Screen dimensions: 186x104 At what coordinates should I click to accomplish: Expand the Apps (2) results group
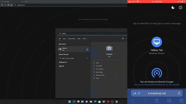click(x=62, y=66)
